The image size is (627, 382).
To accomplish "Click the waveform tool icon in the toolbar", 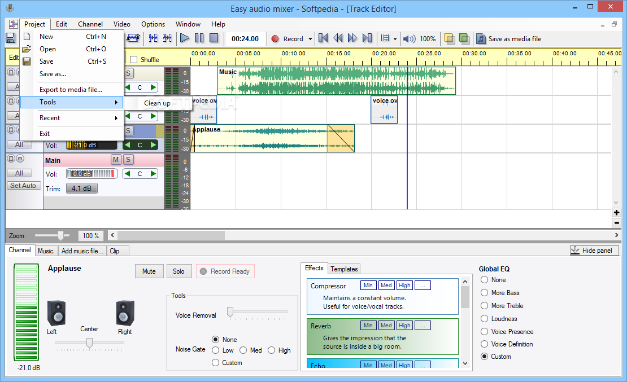I will [x=133, y=38].
